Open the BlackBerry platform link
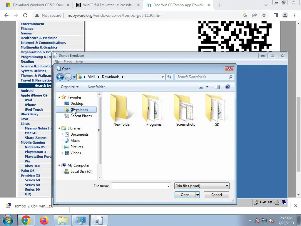This screenshot has height=226, width=301. pos(29,114)
